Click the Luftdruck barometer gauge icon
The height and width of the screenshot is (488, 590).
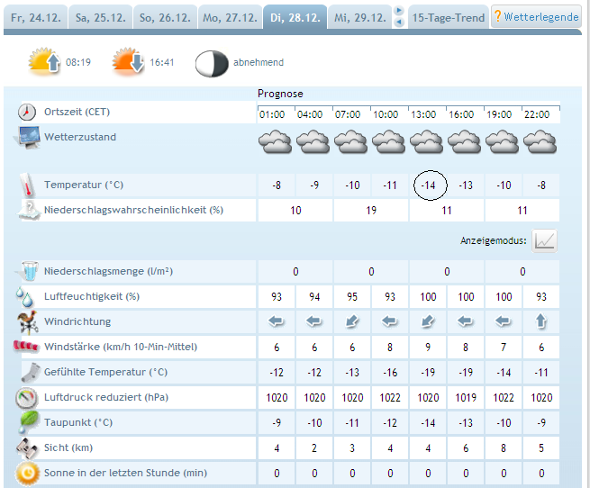point(27,398)
